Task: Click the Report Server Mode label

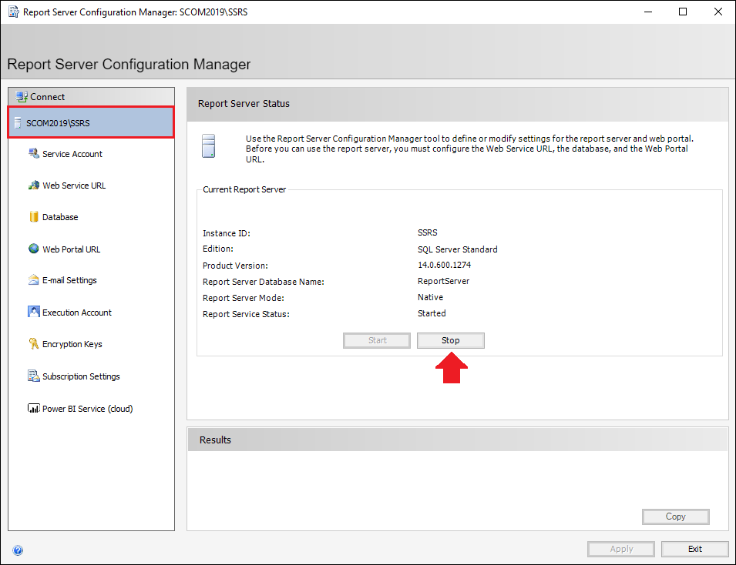Action: pyautogui.click(x=243, y=298)
